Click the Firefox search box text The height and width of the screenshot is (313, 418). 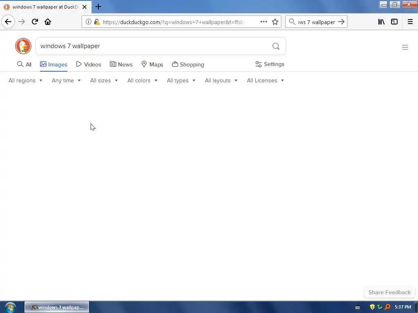(x=316, y=22)
